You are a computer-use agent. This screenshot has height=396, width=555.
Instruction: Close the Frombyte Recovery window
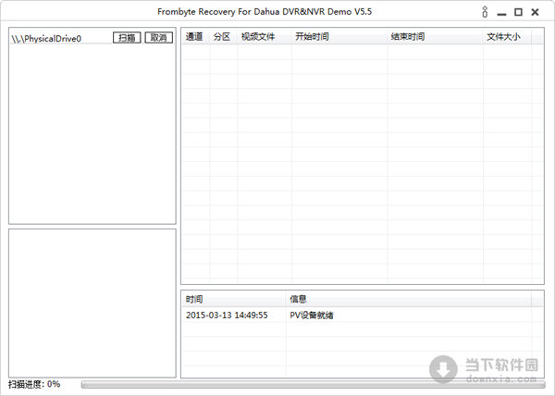point(536,12)
